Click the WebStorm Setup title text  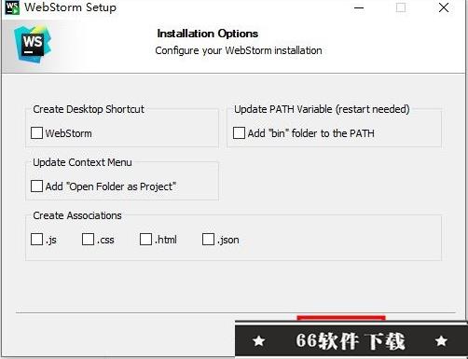(x=71, y=7)
